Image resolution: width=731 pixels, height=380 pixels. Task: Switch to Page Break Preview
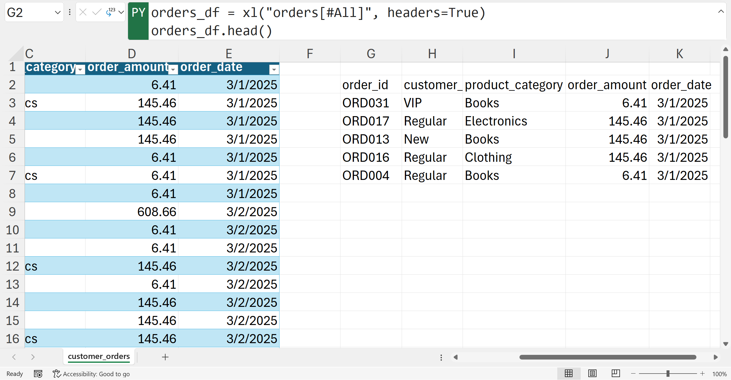tap(616, 374)
